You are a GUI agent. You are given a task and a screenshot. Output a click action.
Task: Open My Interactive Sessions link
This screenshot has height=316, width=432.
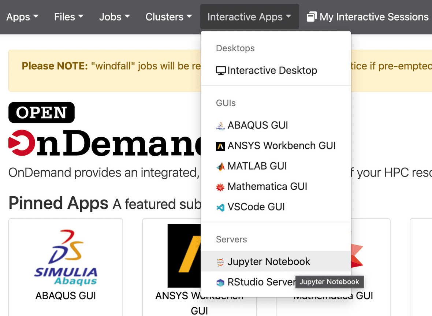373,17
